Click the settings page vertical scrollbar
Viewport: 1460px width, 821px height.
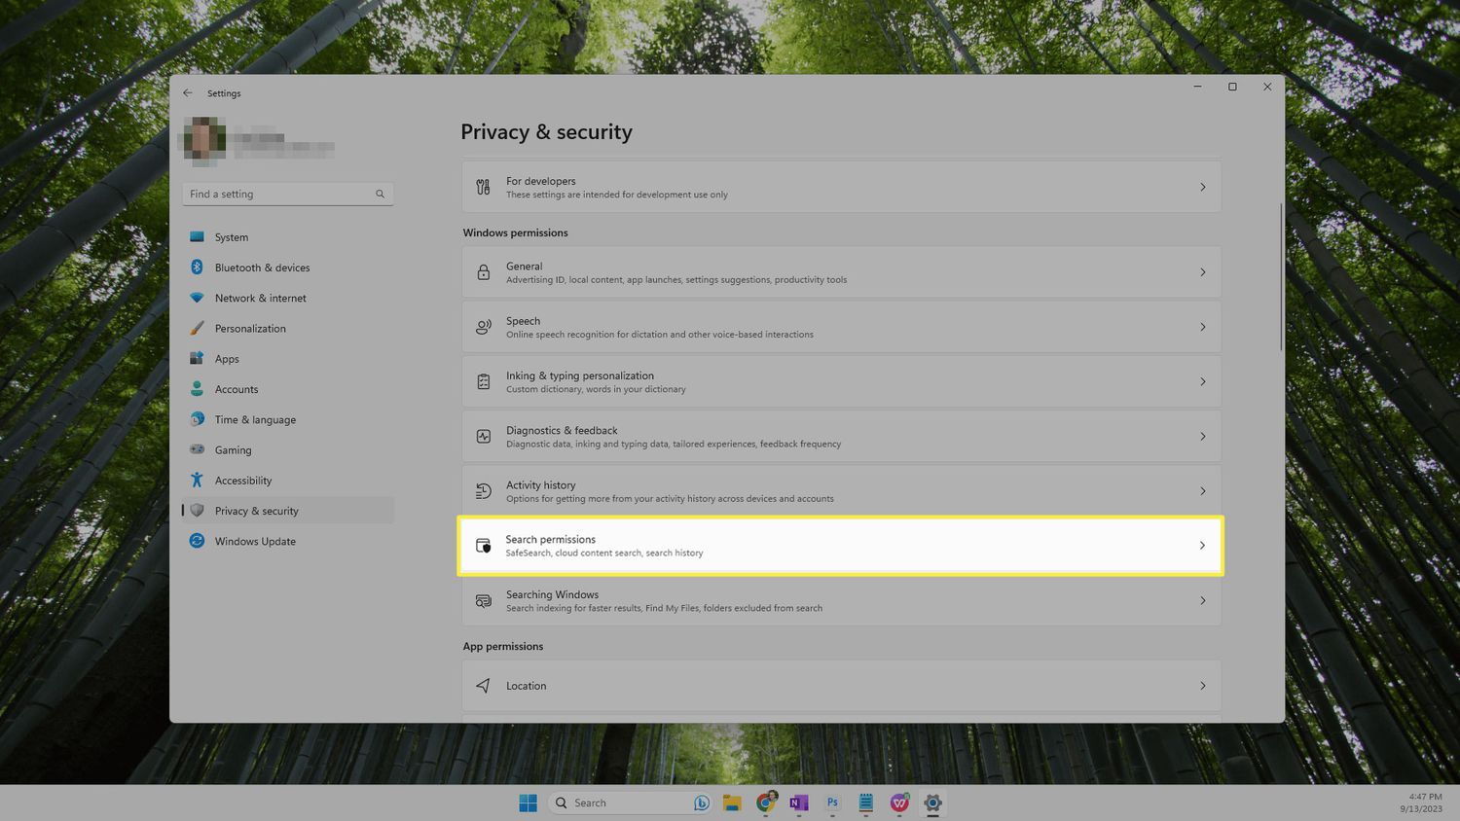pyautogui.click(x=1281, y=277)
